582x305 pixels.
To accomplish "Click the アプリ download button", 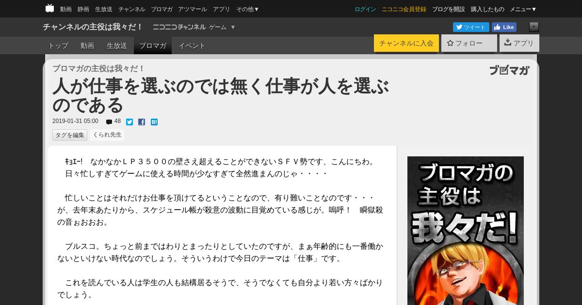I will (x=519, y=43).
